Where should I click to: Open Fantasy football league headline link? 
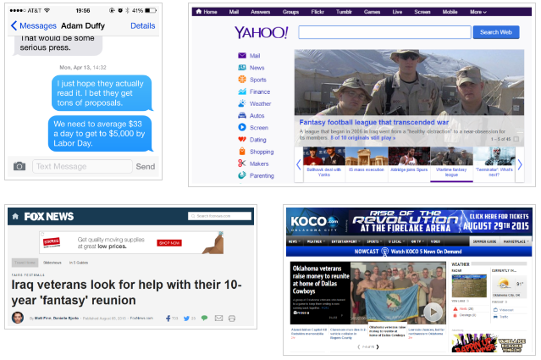coord(373,122)
